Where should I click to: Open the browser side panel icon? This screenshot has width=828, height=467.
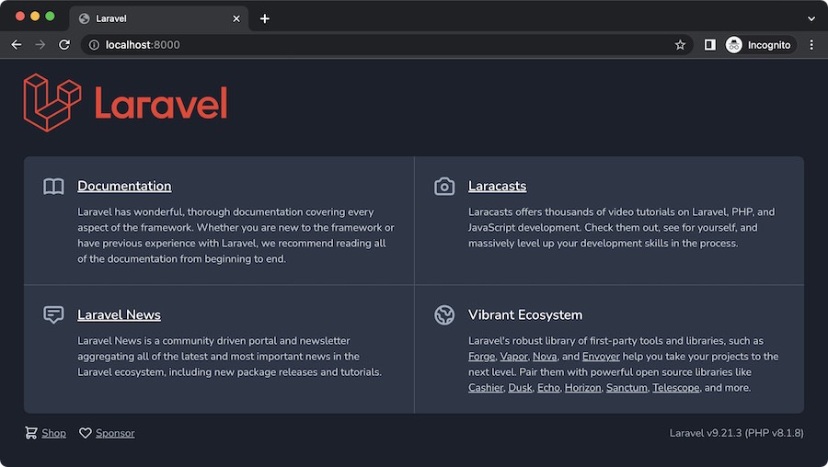[709, 45]
